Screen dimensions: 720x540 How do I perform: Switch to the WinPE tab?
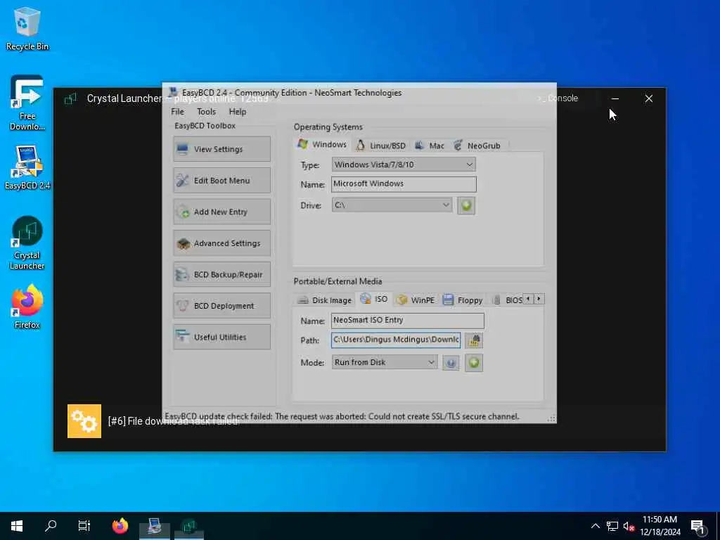tap(416, 300)
